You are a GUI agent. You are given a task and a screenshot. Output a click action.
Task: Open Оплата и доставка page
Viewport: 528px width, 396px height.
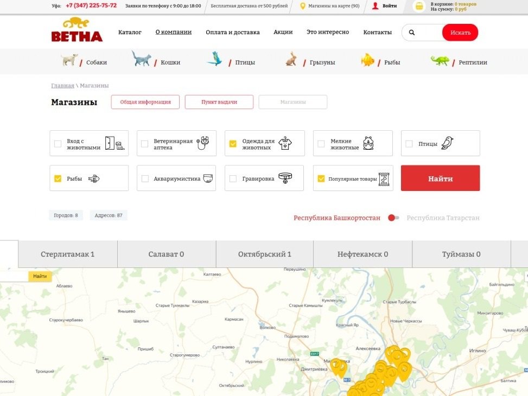(233, 33)
